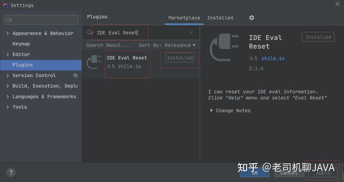Click the IDE Eval Reset title in details
Screen dimensions: 344x182
tap(266, 42)
